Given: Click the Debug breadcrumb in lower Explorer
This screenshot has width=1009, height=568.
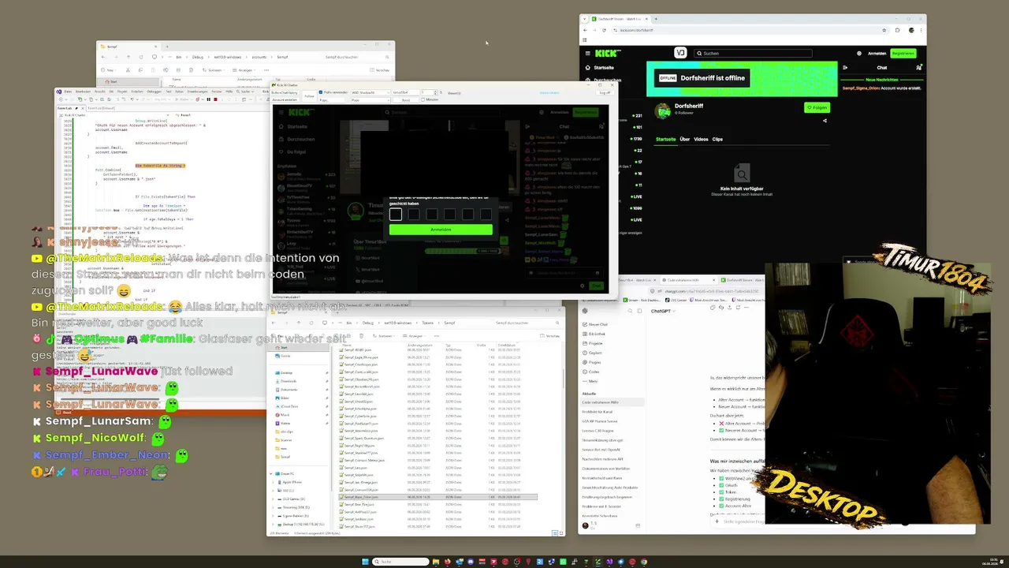Looking at the screenshot, I should [368, 323].
